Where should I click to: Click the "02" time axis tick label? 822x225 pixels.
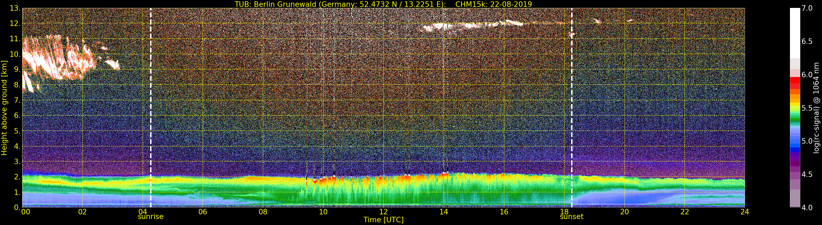tap(82, 212)
